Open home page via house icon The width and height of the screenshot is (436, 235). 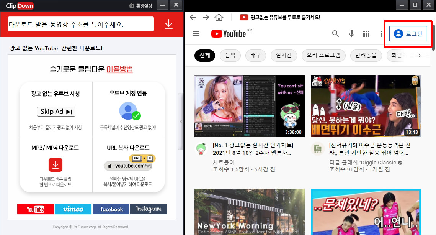tap(219, 17)
